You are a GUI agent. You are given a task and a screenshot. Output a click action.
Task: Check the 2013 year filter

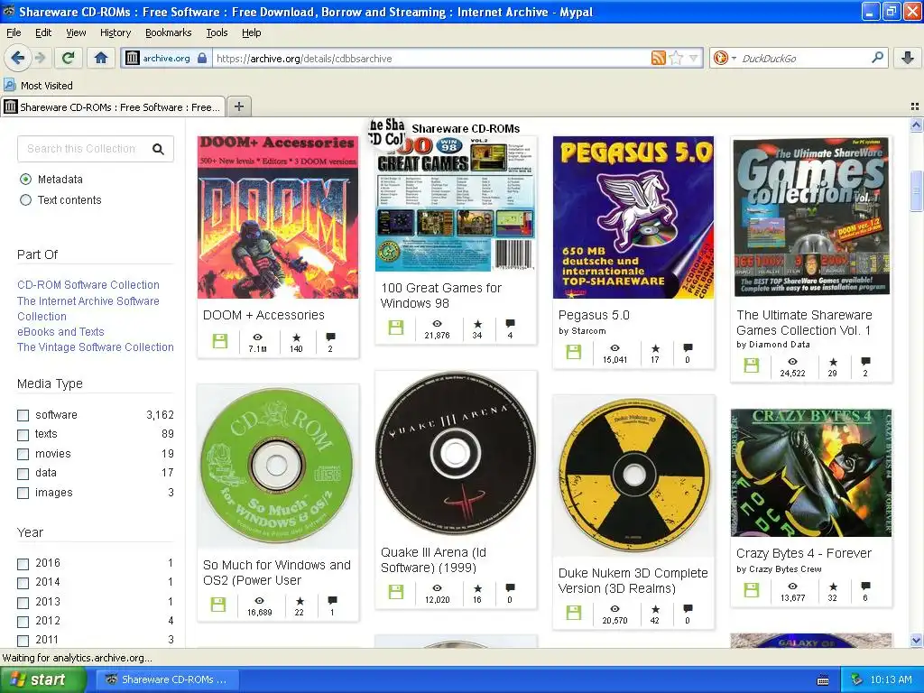[x=23, y=603]
